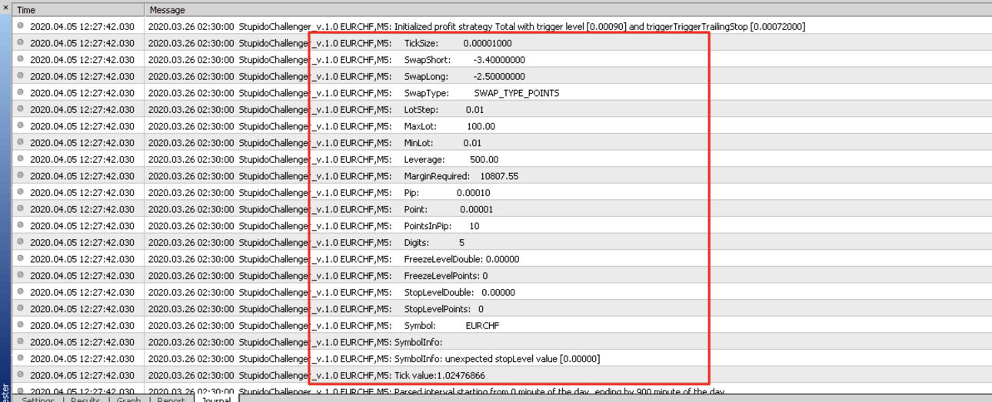Screen dimensions: 992x402
Task: Open the Graph tab
Action: click(128, 400)
